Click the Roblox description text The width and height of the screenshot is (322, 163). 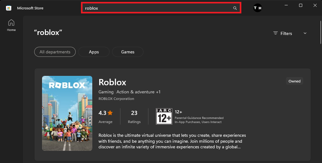coord(172,141)
